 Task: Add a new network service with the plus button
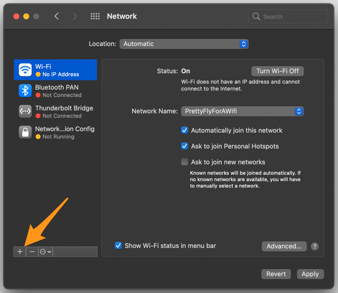(19, 252)
